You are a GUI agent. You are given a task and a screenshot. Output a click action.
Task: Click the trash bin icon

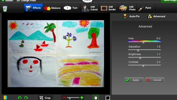pos(5,9)
